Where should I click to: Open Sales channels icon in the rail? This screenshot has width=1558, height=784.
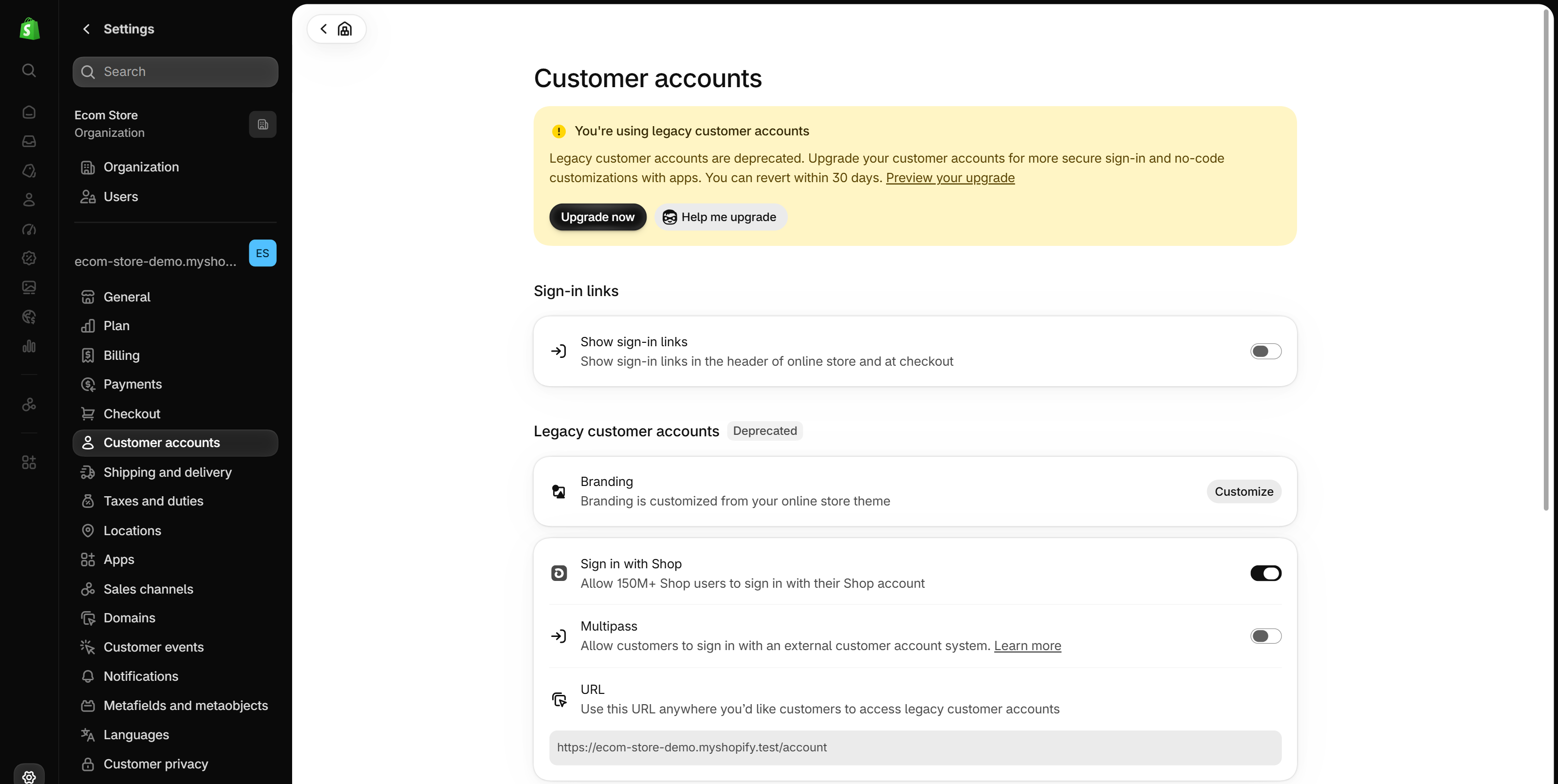[29, 404]
